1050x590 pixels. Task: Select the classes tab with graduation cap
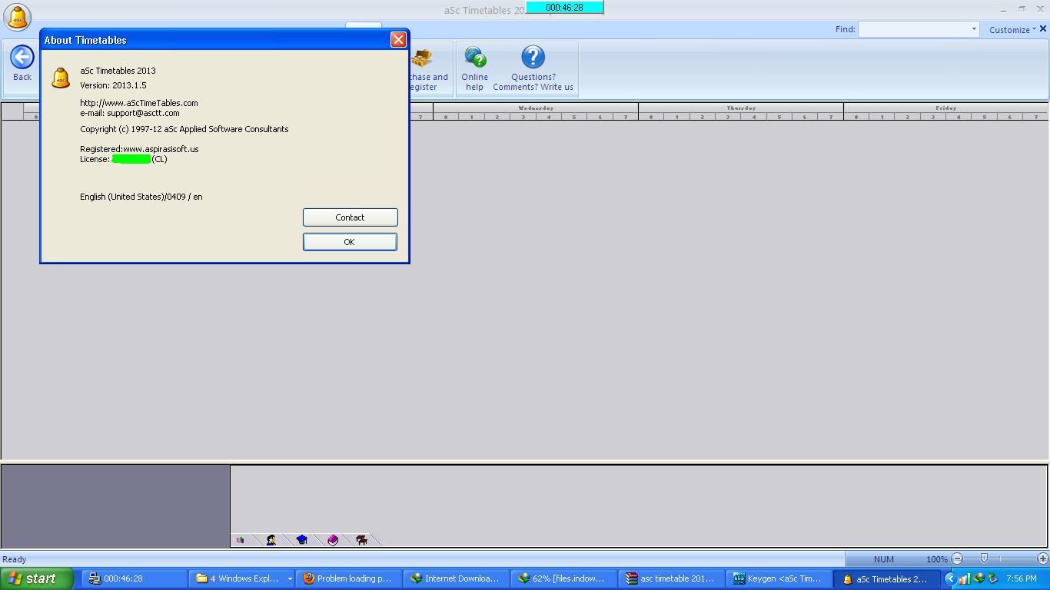click(x=302, y=540)
